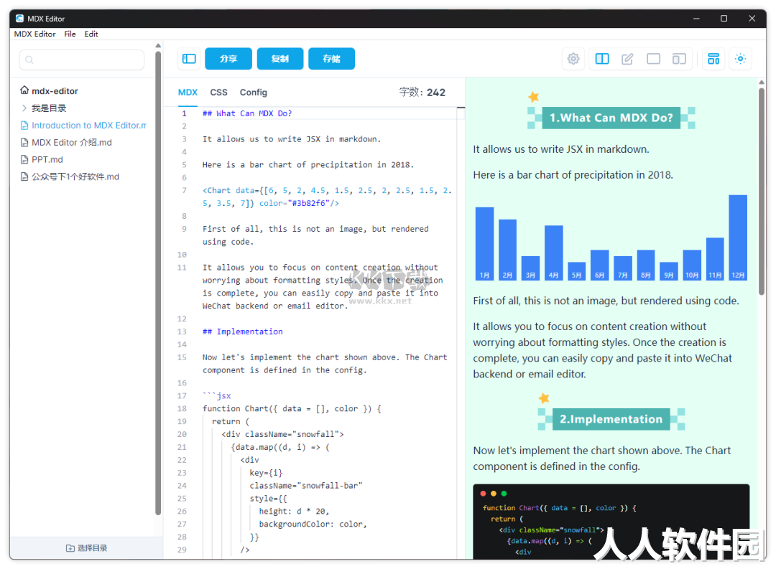
Task: Open the template layout icon
Action: (713, 59)
